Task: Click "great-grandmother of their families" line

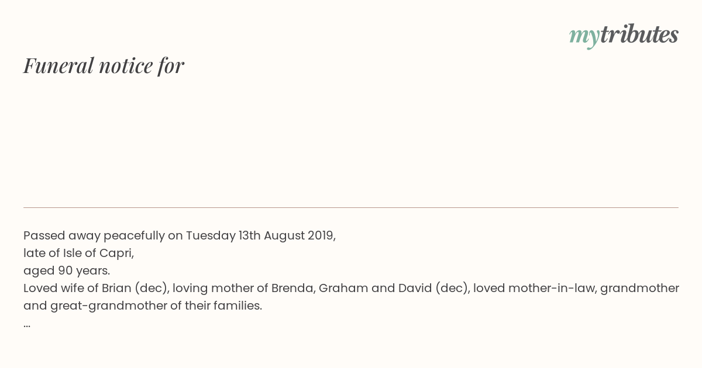Action: (143, 305)
